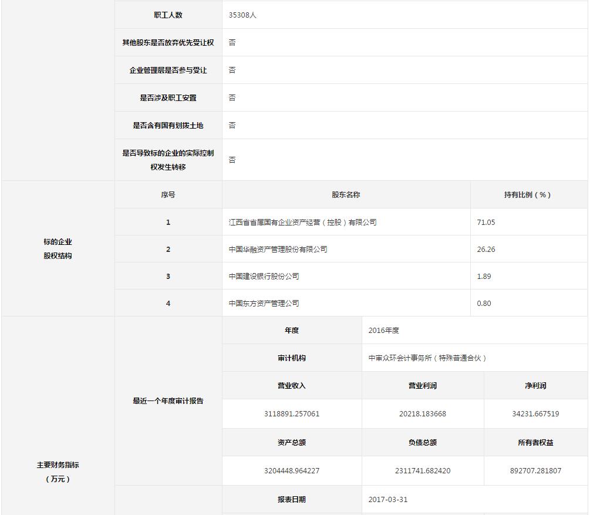
Task: Click shareholder 中国建设银行股份公司
Action: coord(264,277)
